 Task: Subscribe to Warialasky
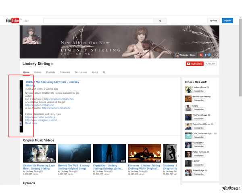click(x=199, y=146)
